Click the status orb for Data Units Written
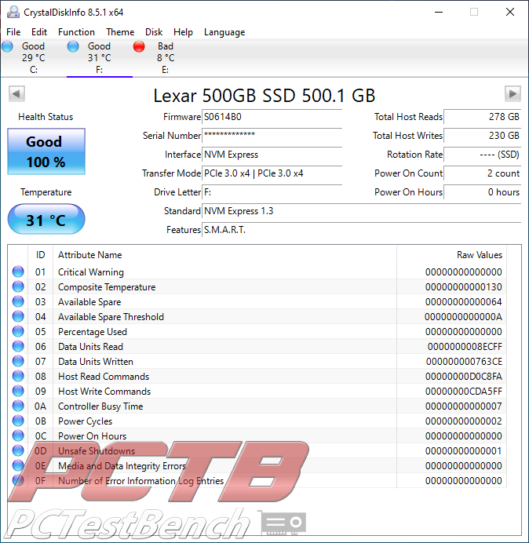 click(x=18, y=361)
